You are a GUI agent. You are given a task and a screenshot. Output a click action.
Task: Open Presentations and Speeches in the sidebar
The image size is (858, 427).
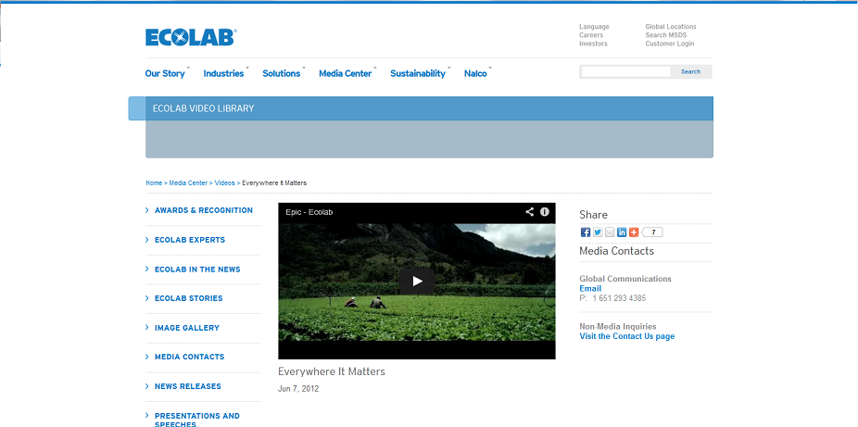point(197,420)
